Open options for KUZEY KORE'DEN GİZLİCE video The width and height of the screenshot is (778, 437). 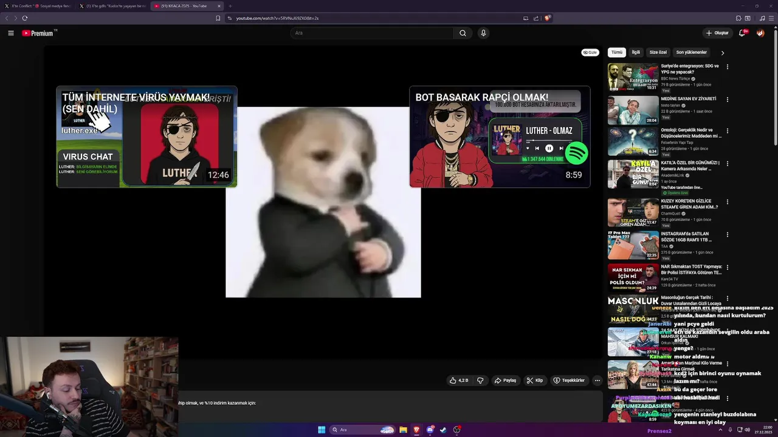click(x=727, y=202)
